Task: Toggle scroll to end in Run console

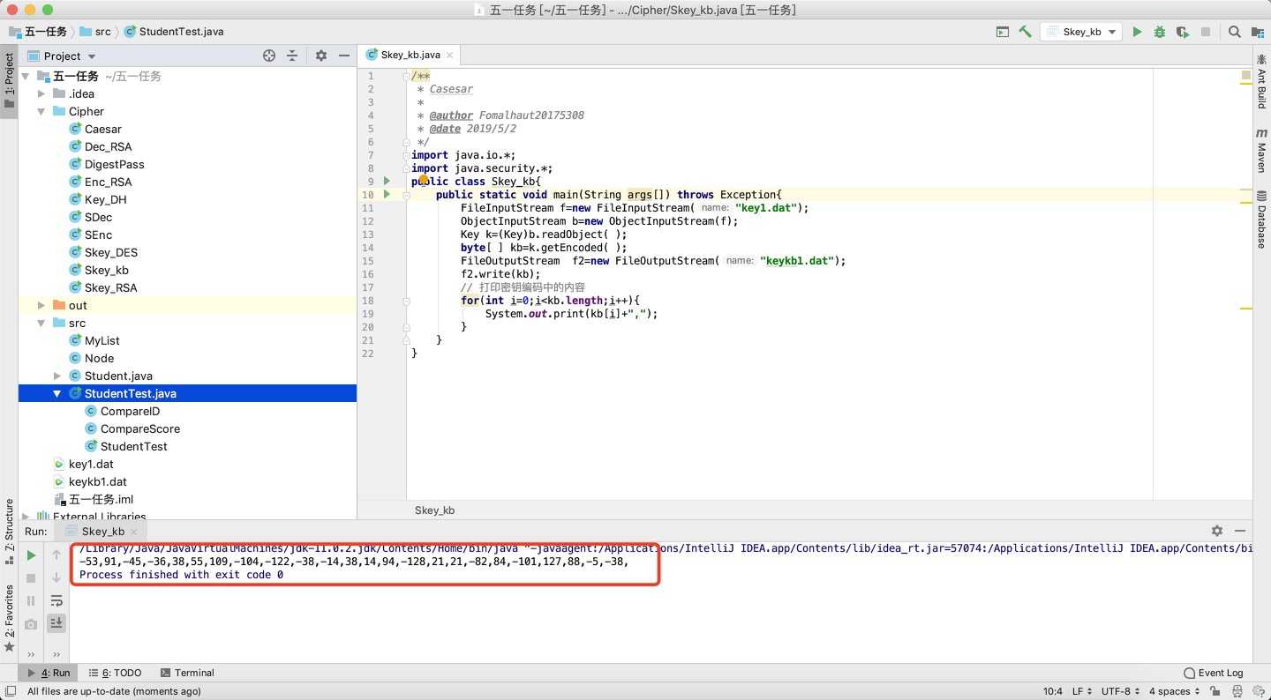Action: (56, 622)
